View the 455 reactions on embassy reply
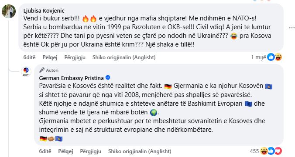 (254, 151)
